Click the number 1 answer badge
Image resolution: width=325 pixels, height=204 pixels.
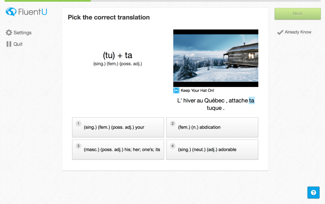click(x=78, y=123)
